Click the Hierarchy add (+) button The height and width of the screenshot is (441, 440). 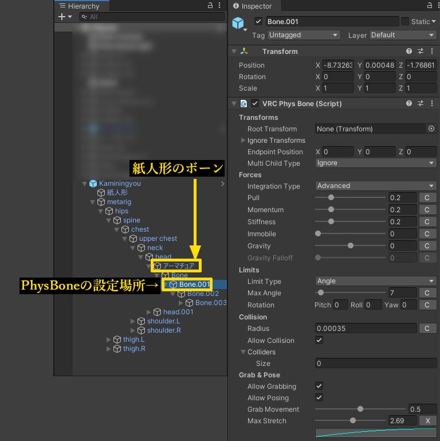(62, 17)
